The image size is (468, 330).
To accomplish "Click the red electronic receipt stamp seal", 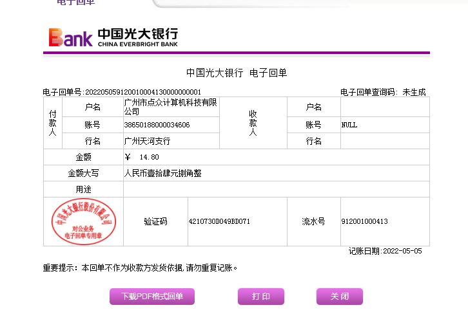I will coord(83,221).
